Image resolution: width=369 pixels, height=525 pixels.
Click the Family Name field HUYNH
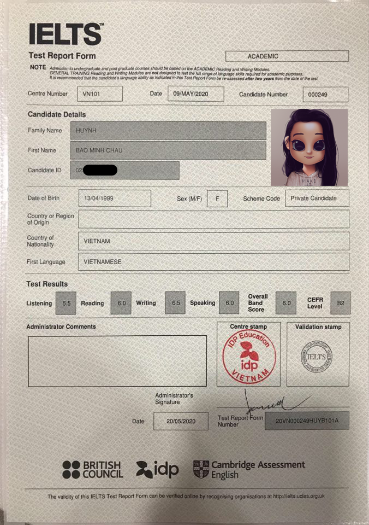[169, 131]
